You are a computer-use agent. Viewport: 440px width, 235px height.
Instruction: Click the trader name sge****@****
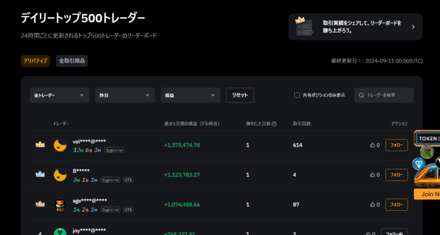pyautogui.click(x=90, y=200)
